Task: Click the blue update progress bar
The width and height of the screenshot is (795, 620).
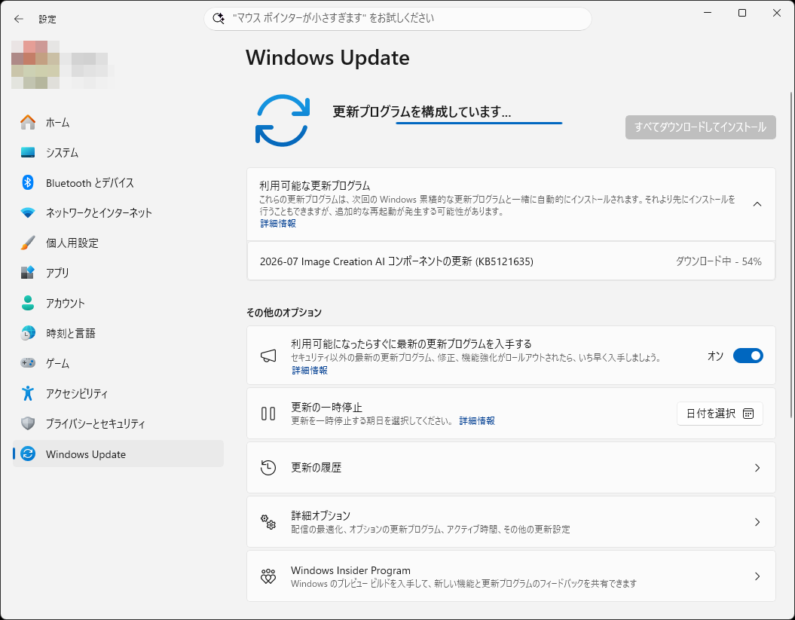Action: 479,124
